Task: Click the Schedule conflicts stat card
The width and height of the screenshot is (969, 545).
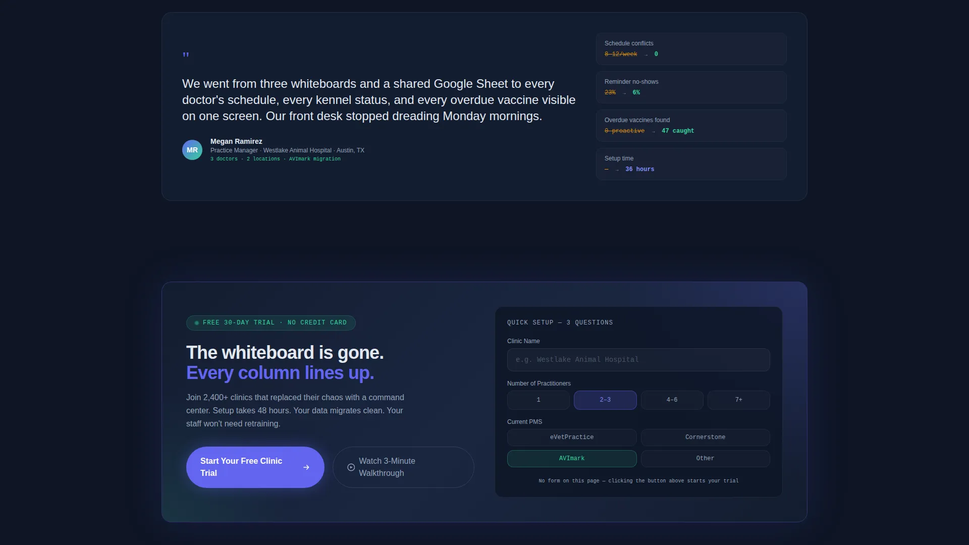Action: [691, 49]
